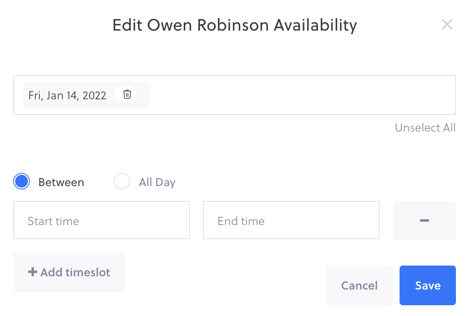Focus the End time input field
The height and width of the screenshot is (316, 470).
pyautogui.click(x=291, y=220)
